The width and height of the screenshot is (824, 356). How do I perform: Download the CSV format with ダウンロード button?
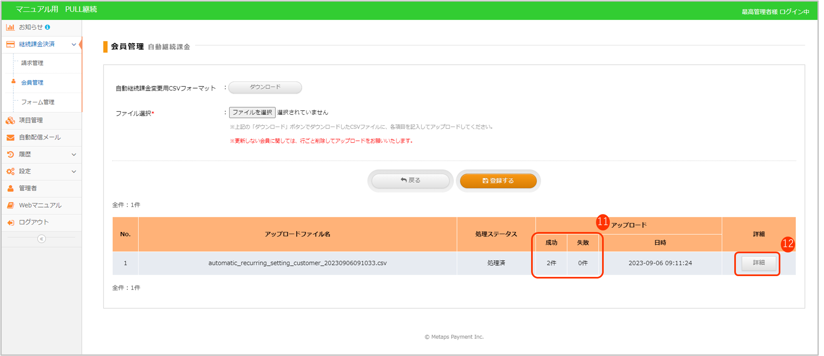[265, 87]
